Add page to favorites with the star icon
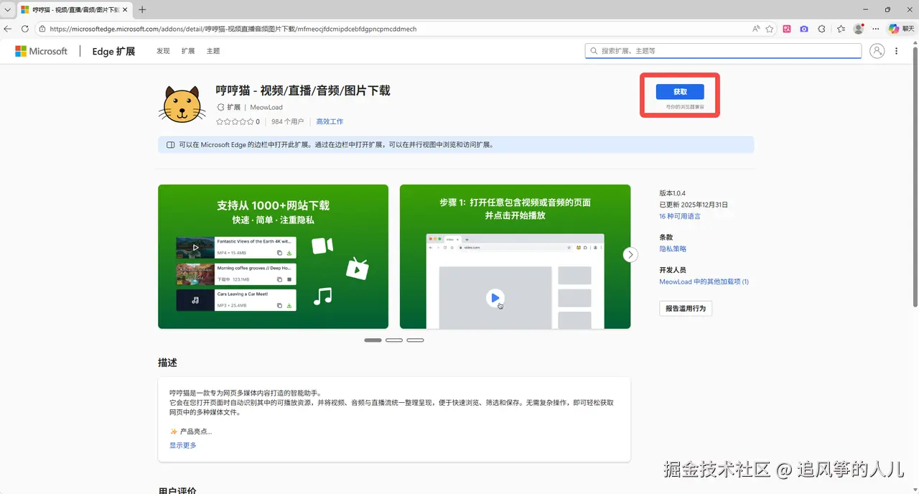The image size is (919, 494). 770,29
